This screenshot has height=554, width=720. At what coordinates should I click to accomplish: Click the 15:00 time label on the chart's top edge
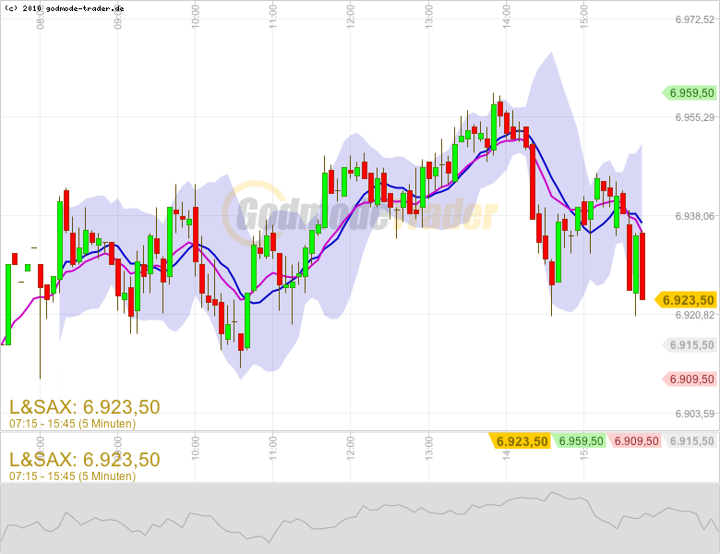click(x=584, y=17)
